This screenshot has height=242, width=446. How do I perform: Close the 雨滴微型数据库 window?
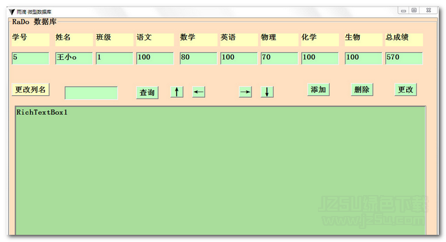[428, 10]
